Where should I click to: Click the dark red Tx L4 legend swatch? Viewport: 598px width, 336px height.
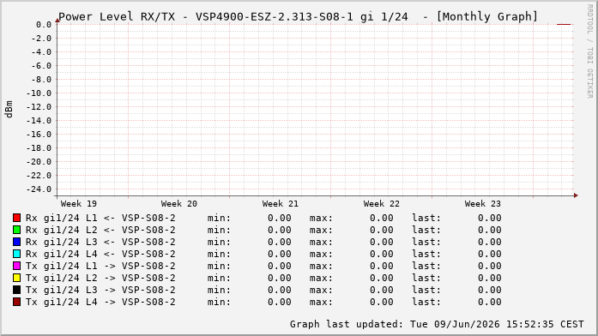point(16,302)
